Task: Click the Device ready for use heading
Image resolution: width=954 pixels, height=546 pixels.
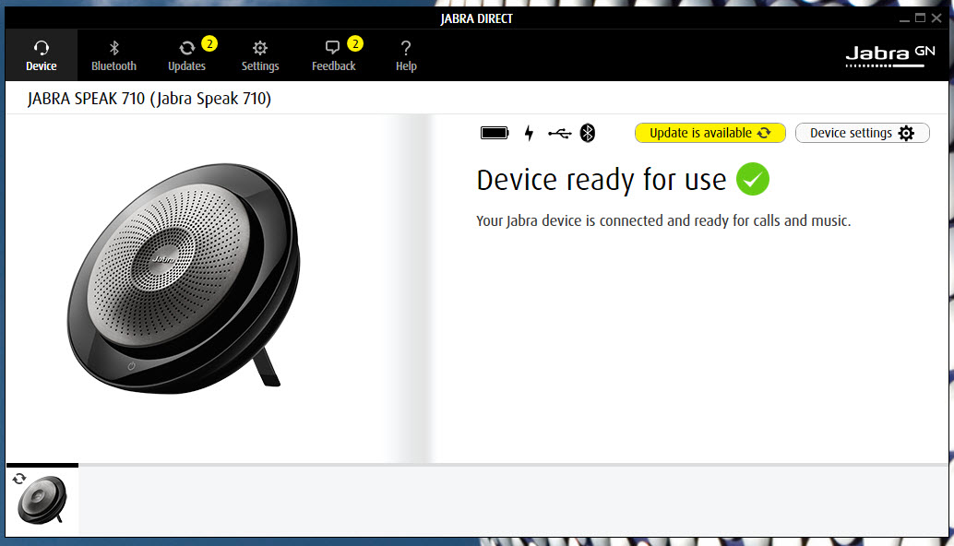Action: coord(602,180)
